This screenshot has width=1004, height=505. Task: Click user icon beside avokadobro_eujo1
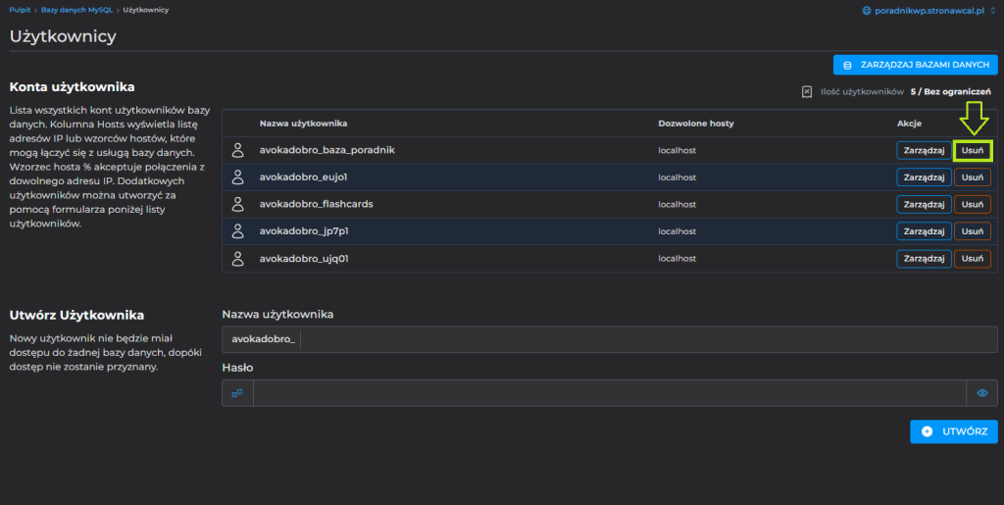click(x=237, y=177)
